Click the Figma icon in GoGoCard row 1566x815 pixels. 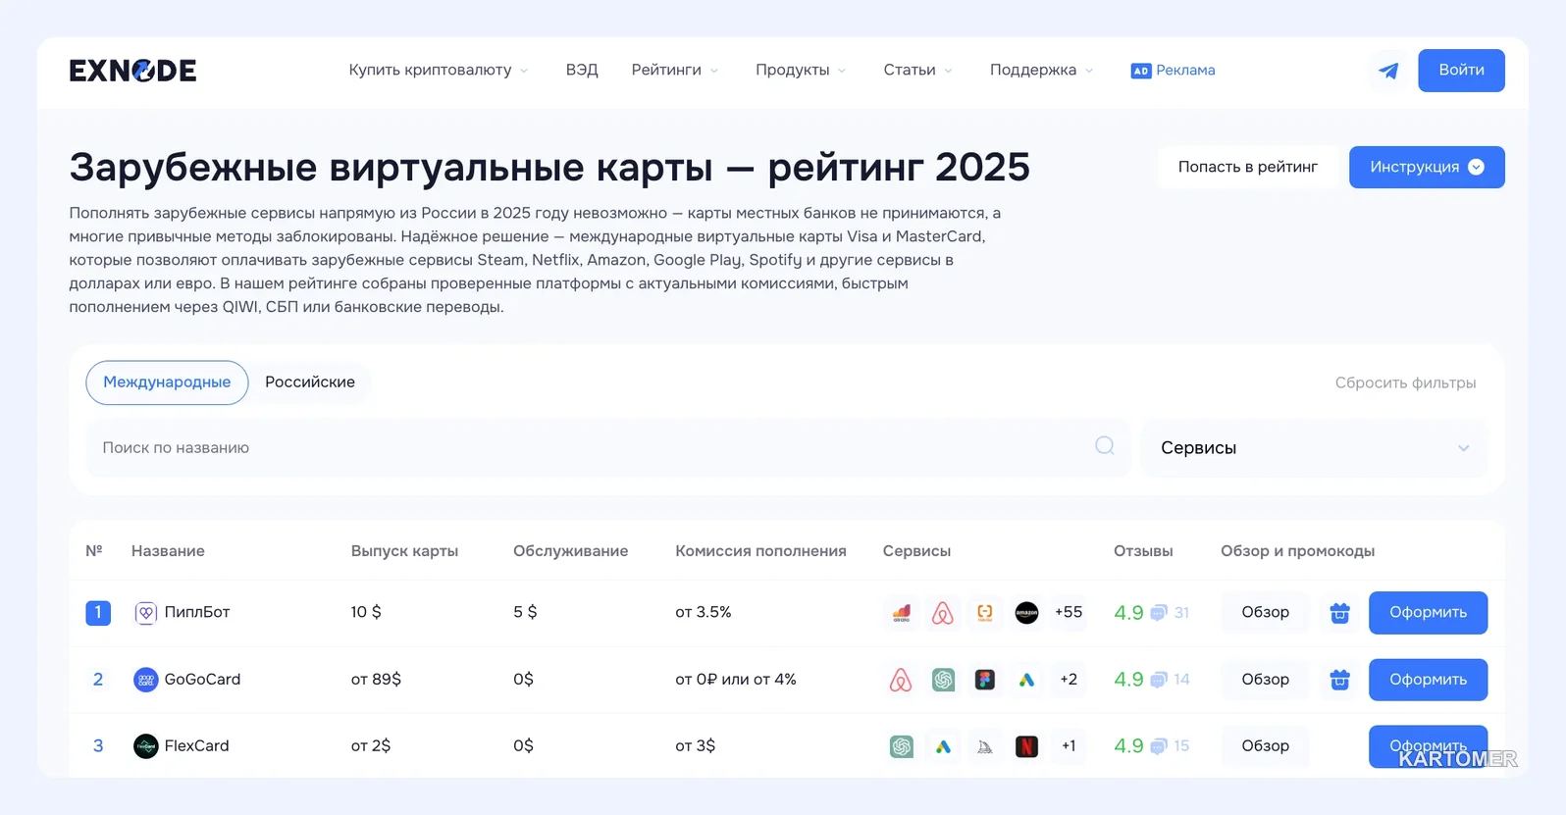[x=984, y=680]
